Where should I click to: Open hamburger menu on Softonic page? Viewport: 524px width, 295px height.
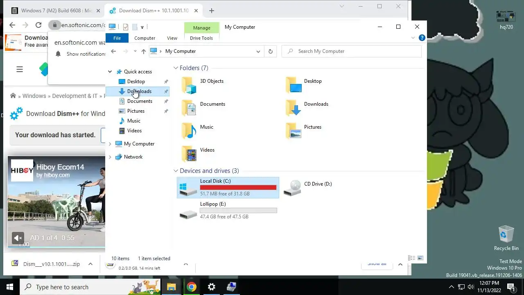(20, 69)
